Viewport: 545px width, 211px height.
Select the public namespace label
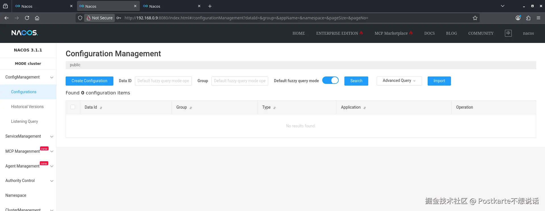(75, 65)
